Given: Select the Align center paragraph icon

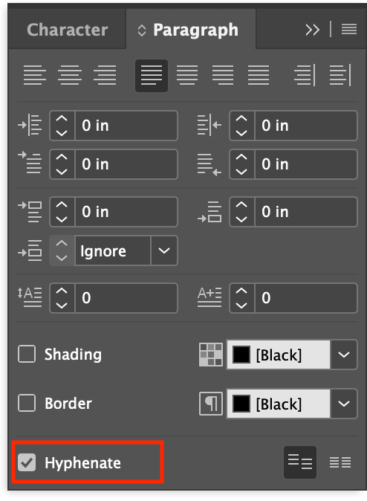Looking at the screenshot, I should point(70,75).
